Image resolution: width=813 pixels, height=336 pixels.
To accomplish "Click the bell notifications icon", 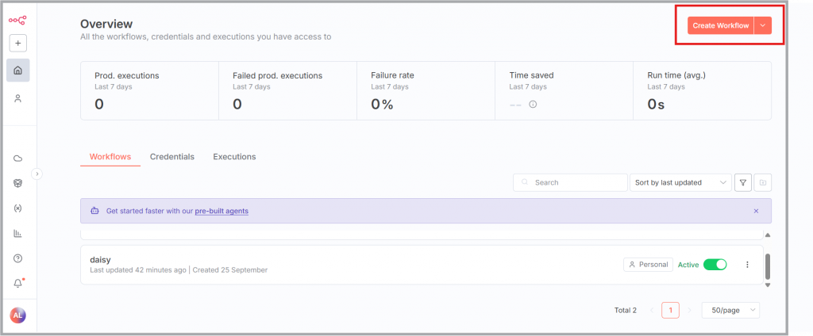I will [x=18, y=283].
